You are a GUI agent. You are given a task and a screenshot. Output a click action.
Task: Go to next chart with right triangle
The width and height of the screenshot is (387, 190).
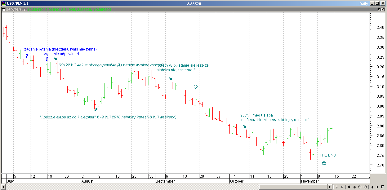(x=377, y=187)
